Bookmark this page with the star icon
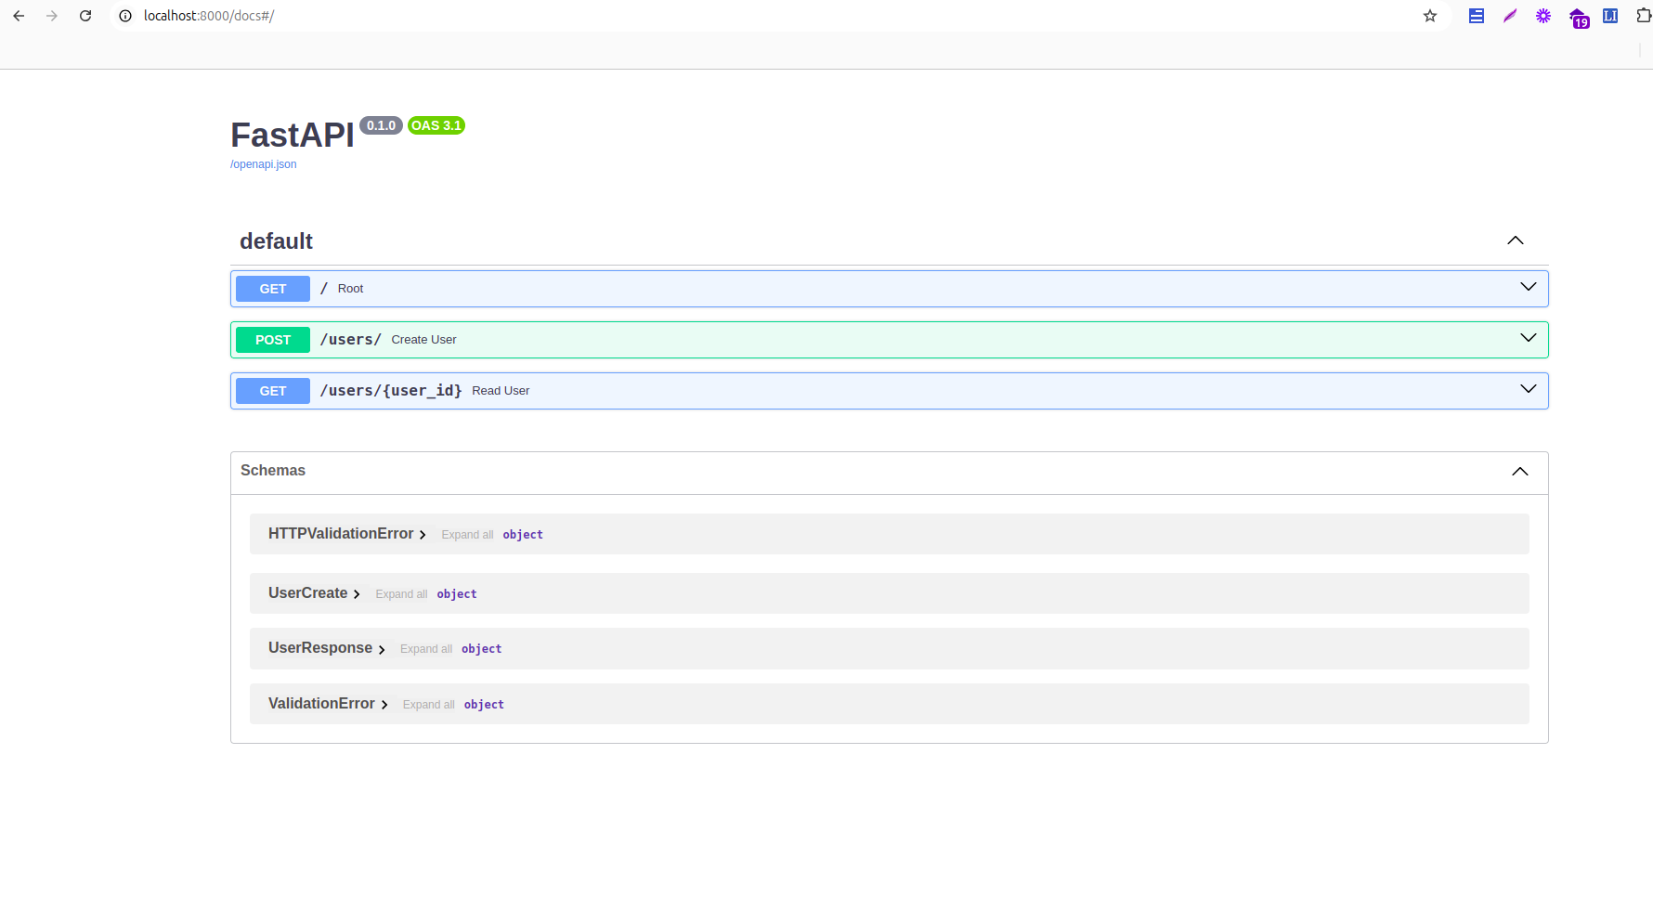 (x=1430, y=16)
